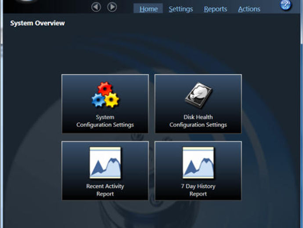Click the back navigation arrow
This screenshot has width=303, height=228.
[x=96, y=7]
